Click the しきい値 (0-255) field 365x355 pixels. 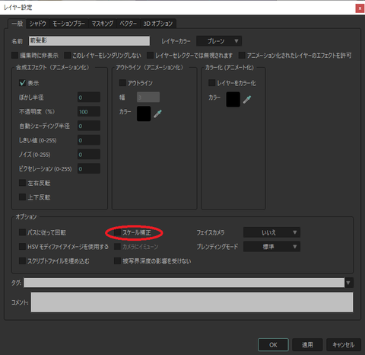point(89,140)
